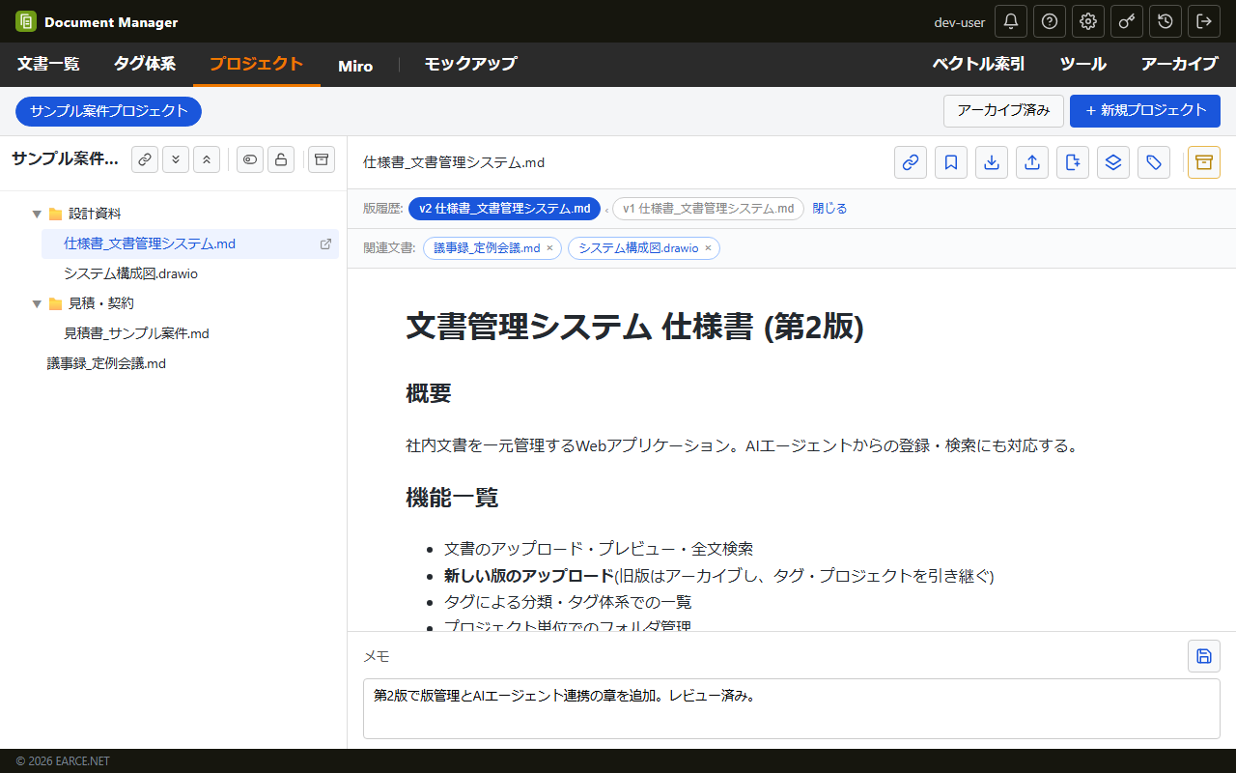Image resolution: width=1236 pixels, height=773 pixels.
Task: Switch to the 文書一覧 tab
Action: (x=48, y=65)
